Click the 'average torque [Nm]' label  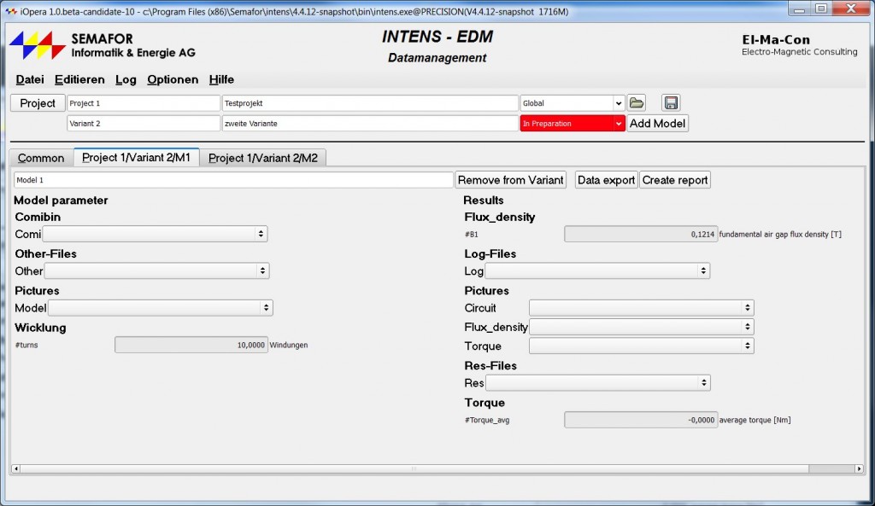(755, 420)
